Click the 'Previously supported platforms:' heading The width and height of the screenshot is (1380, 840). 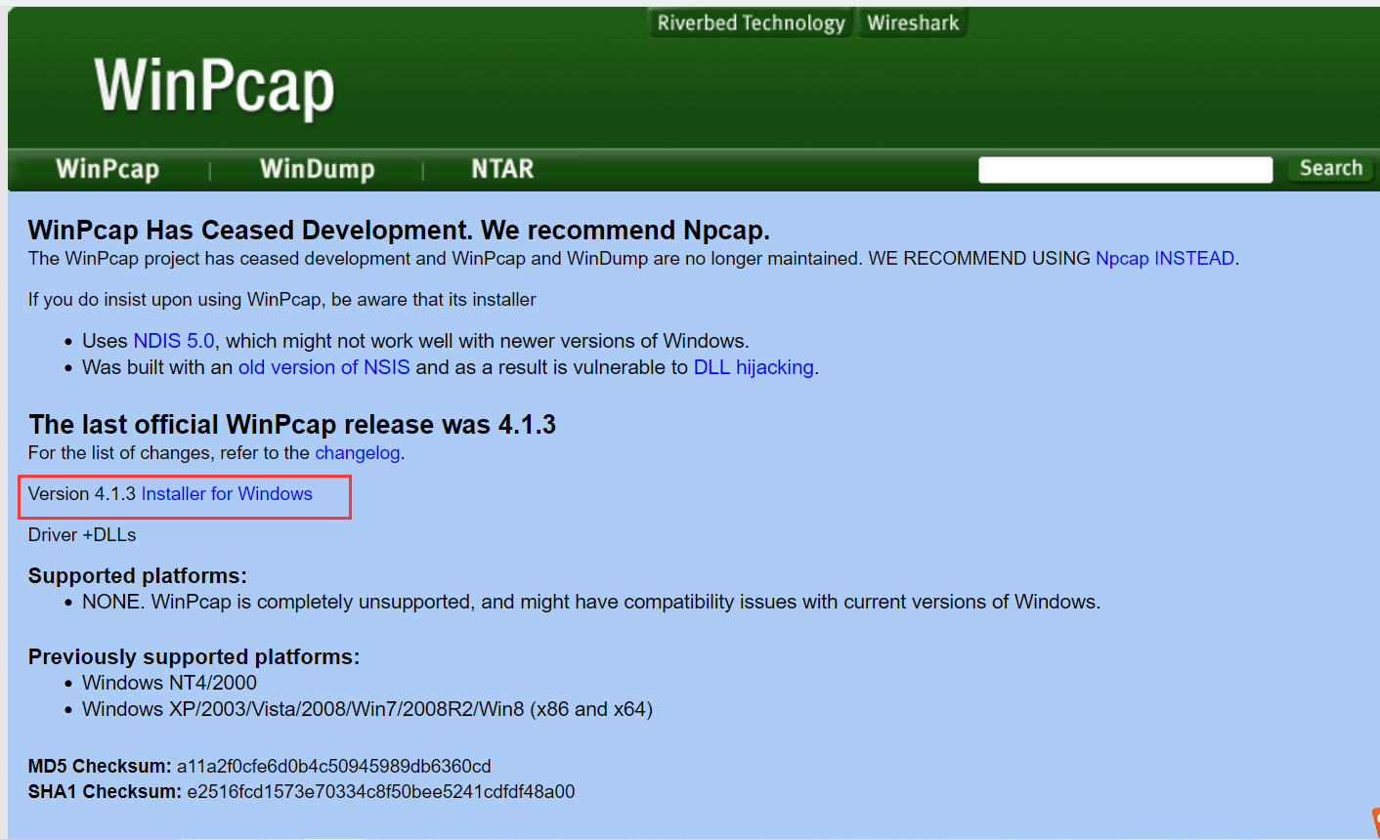pos(194,657)
